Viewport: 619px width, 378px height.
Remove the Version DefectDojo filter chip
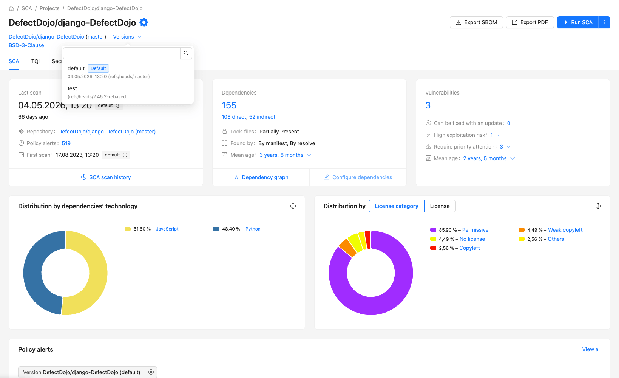point(151,372)
